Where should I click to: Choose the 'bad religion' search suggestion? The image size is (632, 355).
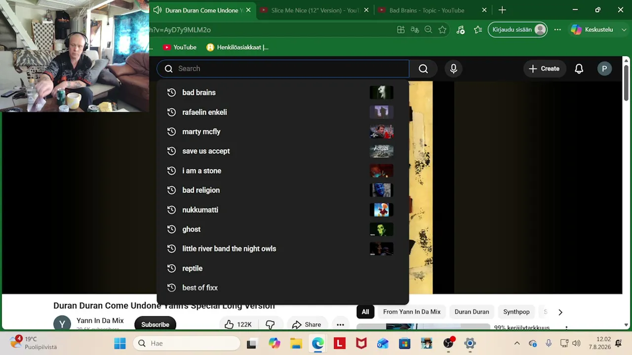point(282,190)
